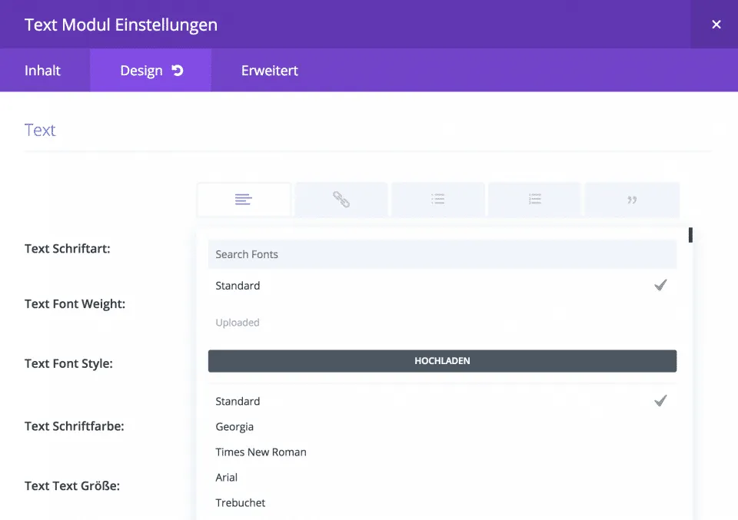Screen dimensions: 738x520
Task: Choose Georgia from the font list
Action: (234, 426)
